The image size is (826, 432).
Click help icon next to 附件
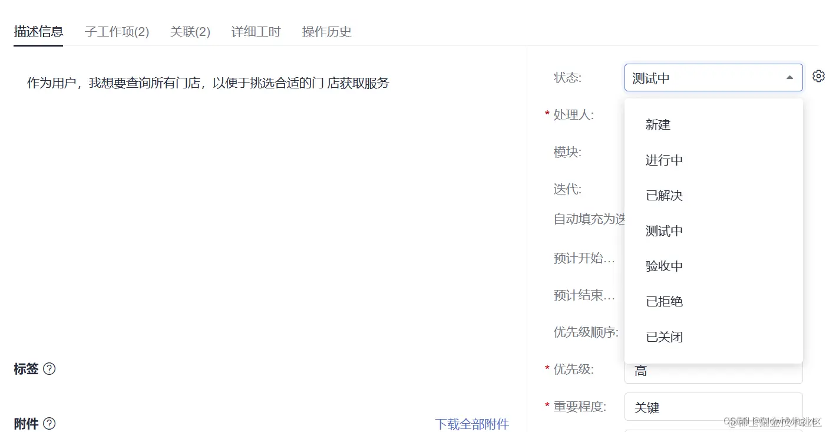[49, 424]
